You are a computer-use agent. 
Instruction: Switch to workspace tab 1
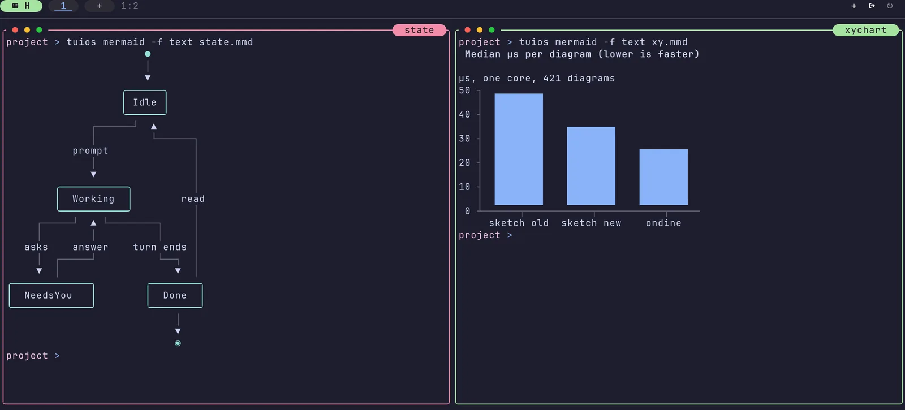63,6
